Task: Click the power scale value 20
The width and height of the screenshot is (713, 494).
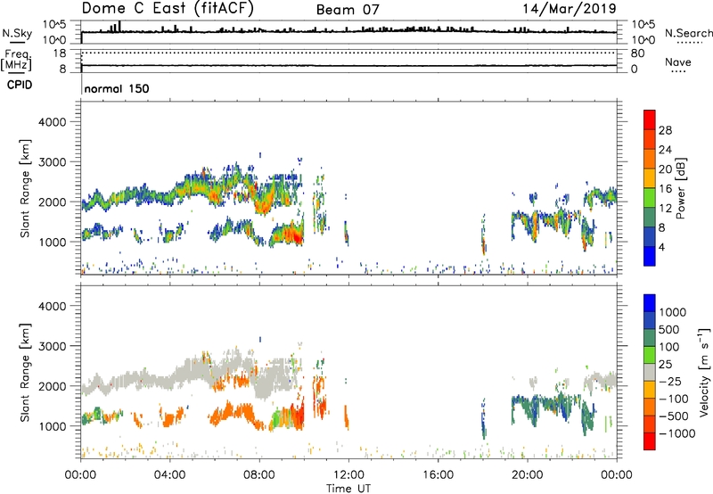Action: (x=665, y=169)
